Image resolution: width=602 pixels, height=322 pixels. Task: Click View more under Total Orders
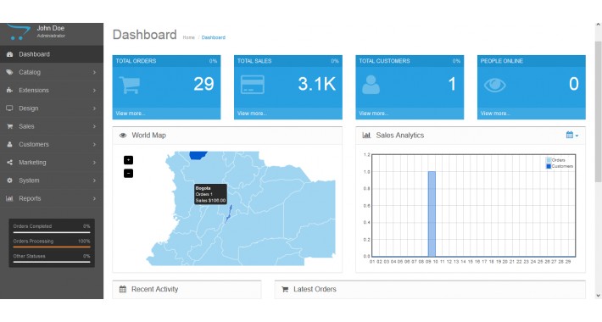point(131,114)
